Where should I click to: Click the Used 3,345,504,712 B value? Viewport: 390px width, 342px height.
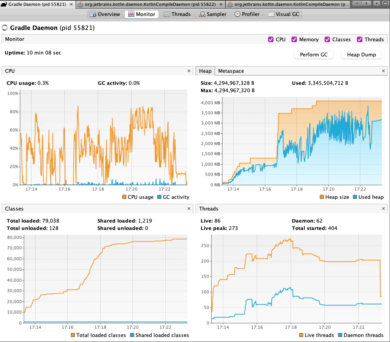(x=320, y=83)
